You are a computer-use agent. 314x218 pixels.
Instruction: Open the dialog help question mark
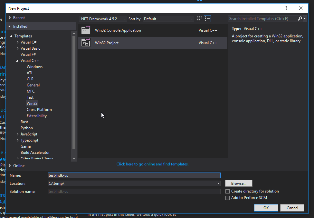point(286,8)
